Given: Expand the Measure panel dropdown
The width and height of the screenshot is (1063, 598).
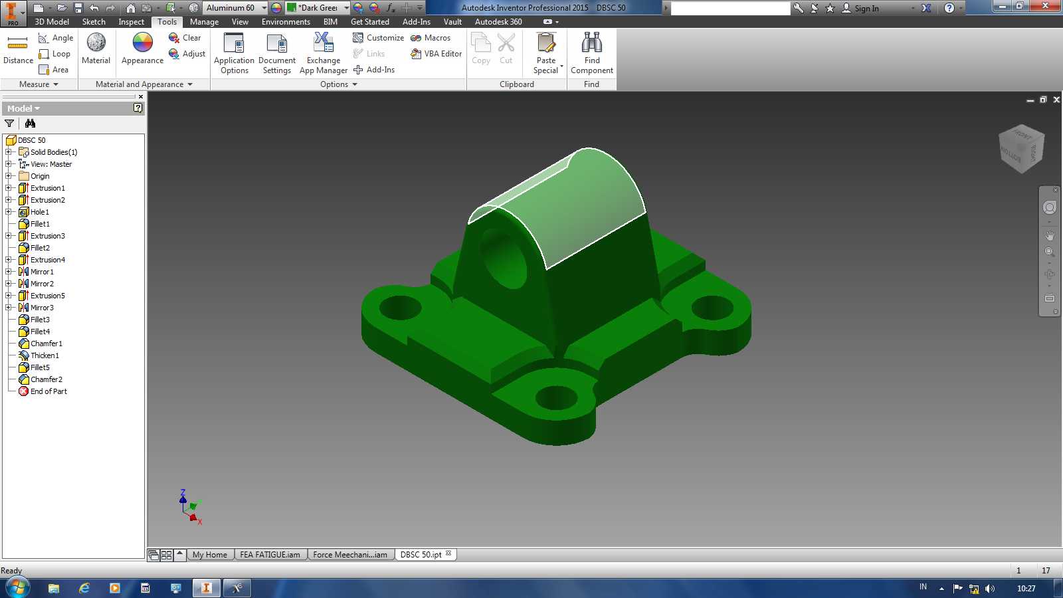Looking at the screenshot, I should (x=39, y=84).
